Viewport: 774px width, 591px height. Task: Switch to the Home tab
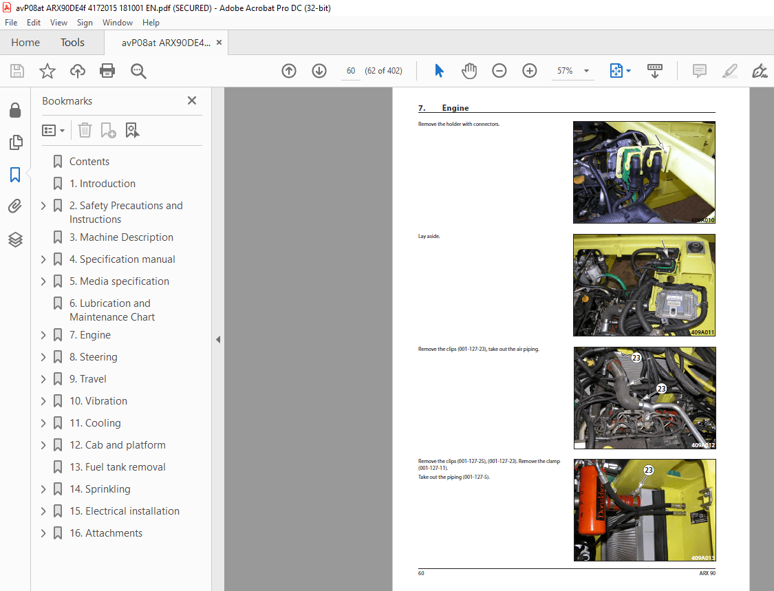[x=25, y=42]
